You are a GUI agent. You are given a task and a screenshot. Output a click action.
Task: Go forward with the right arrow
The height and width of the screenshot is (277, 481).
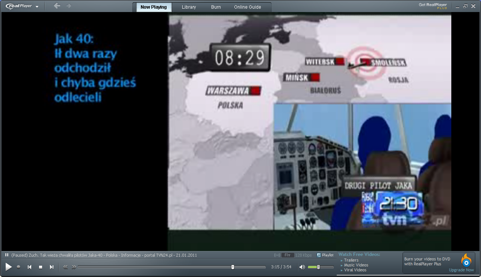[x=68, y=6]
